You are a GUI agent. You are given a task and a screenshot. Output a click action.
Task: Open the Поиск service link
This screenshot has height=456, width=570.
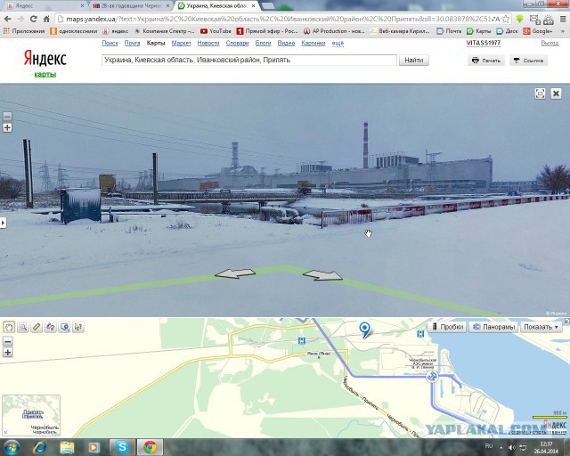click(110, 43)
